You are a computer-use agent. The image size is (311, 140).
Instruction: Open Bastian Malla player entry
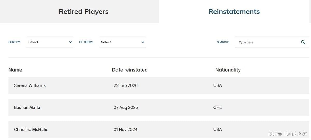pos(27,107)
